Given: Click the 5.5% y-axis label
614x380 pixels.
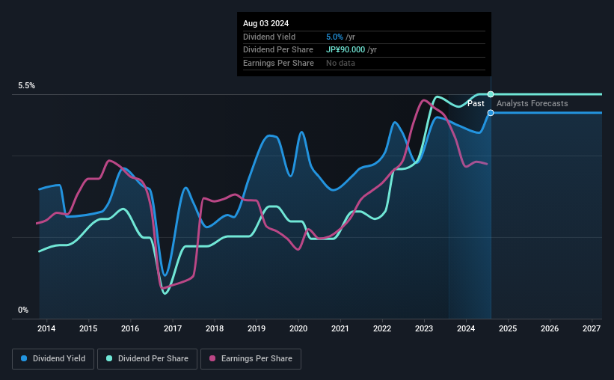Looking at the screenshot, I should (x=26, y=86).
